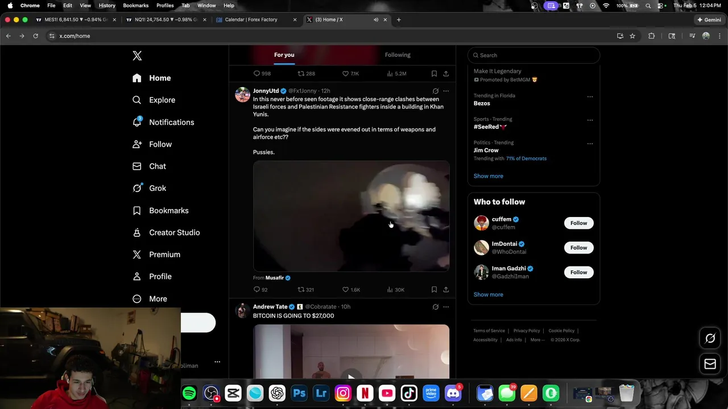
Task: Open the Follow sidebar item
Action: (152, 144)
